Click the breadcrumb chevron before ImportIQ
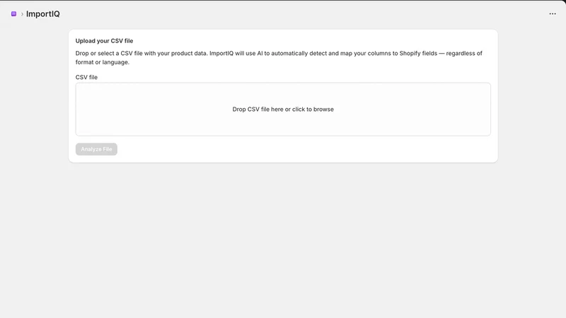Viewport: 566px width, 318px height. coord(22,14)
